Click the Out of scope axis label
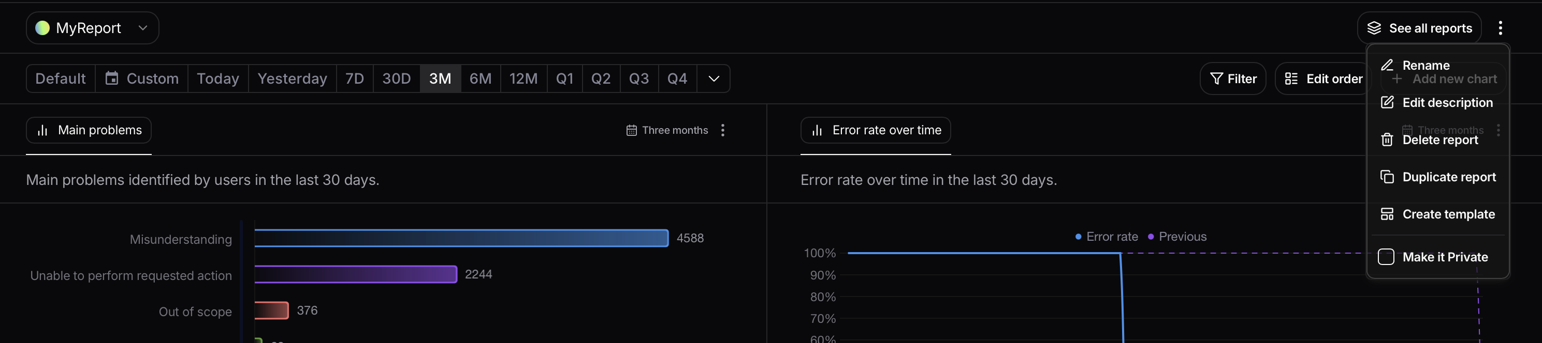 195,311
